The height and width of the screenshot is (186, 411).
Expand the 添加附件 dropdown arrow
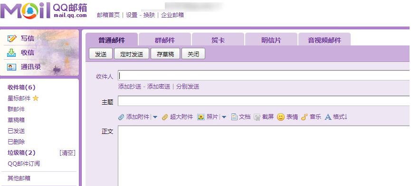pos(155,117)
